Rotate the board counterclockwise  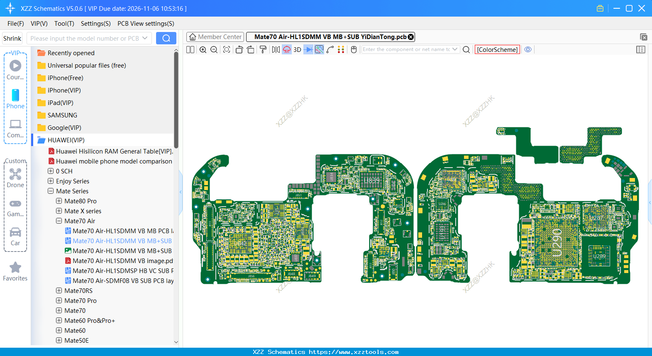239,50
